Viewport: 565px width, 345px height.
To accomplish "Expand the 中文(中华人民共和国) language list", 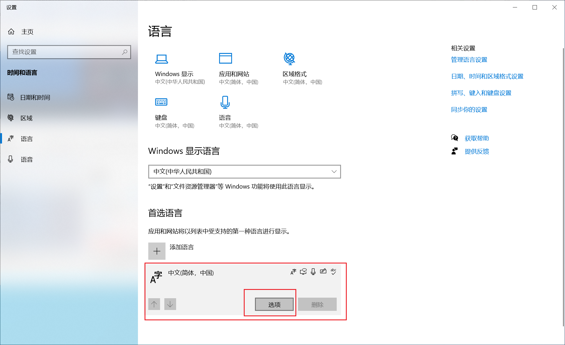I will [334, 172].
